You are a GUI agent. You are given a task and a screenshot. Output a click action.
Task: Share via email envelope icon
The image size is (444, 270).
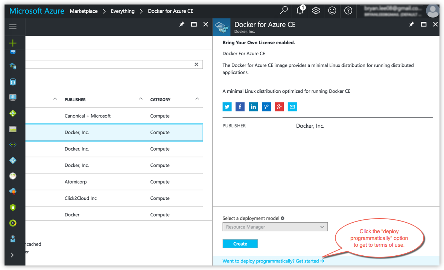click(292, 107)
